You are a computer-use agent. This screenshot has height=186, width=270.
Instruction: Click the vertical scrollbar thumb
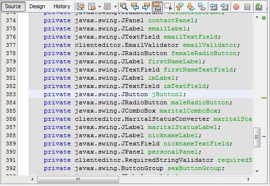(256, 137)
